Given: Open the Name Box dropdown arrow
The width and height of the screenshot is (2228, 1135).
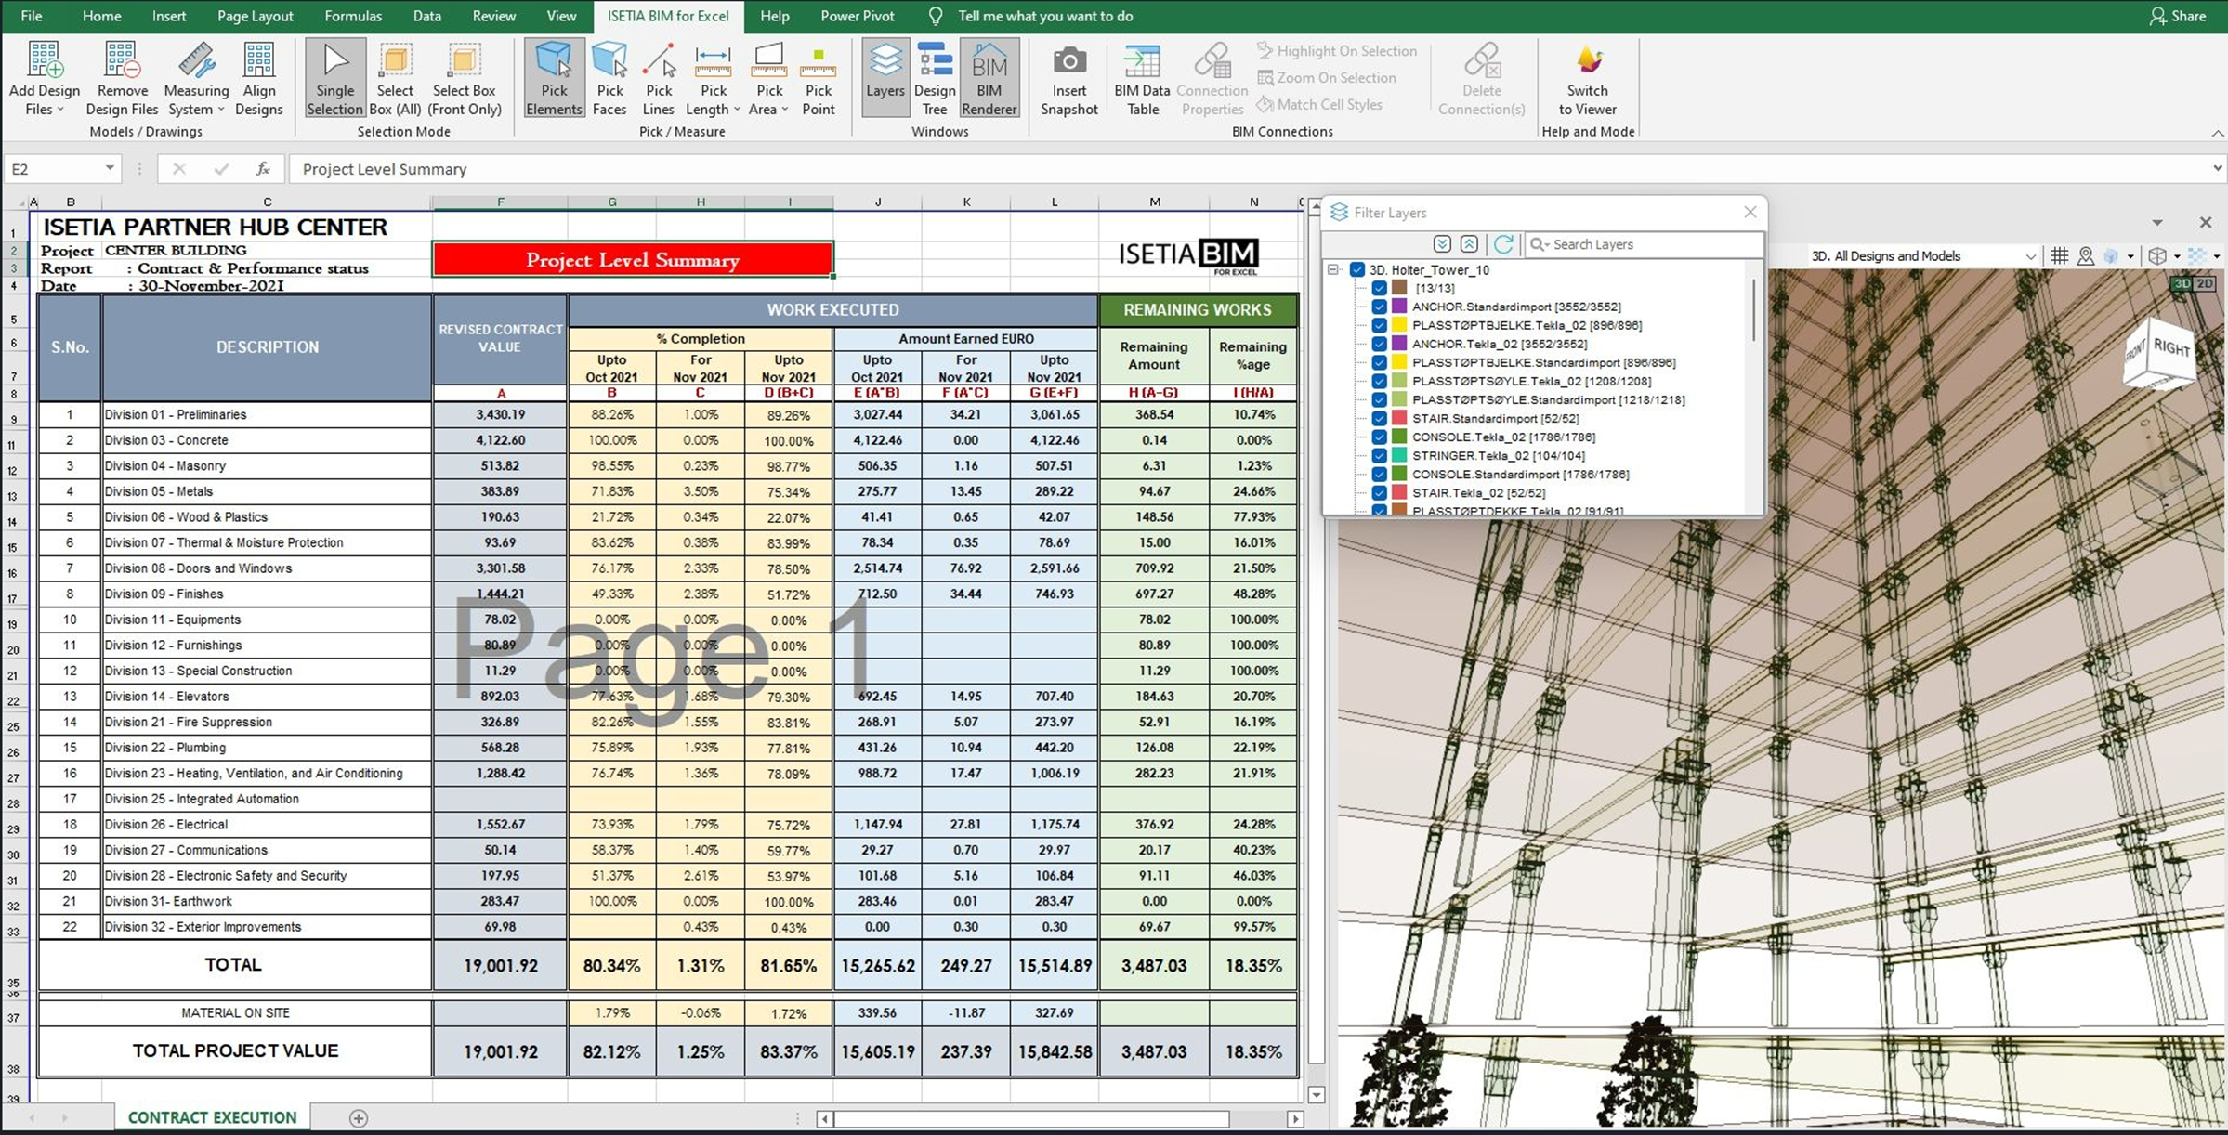Looking at the screenshot, I should 110,168.
